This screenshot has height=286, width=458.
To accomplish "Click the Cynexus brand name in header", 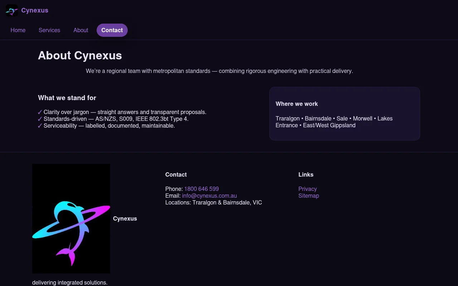I will (35, 10).
